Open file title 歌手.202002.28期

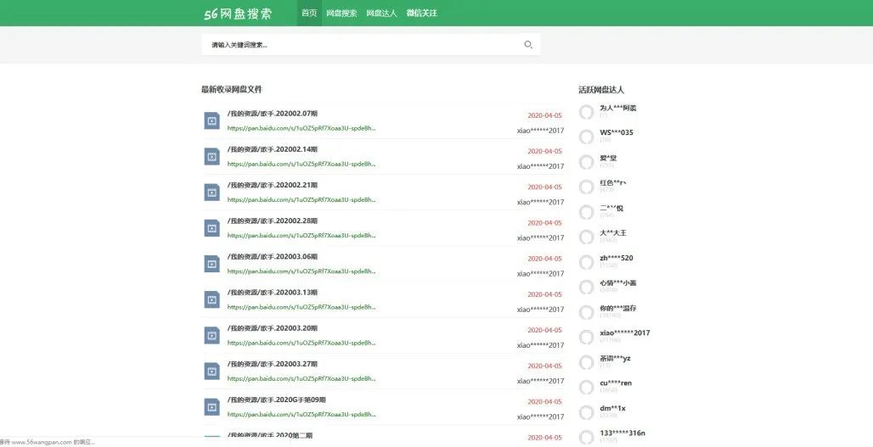tap(273, 221)
